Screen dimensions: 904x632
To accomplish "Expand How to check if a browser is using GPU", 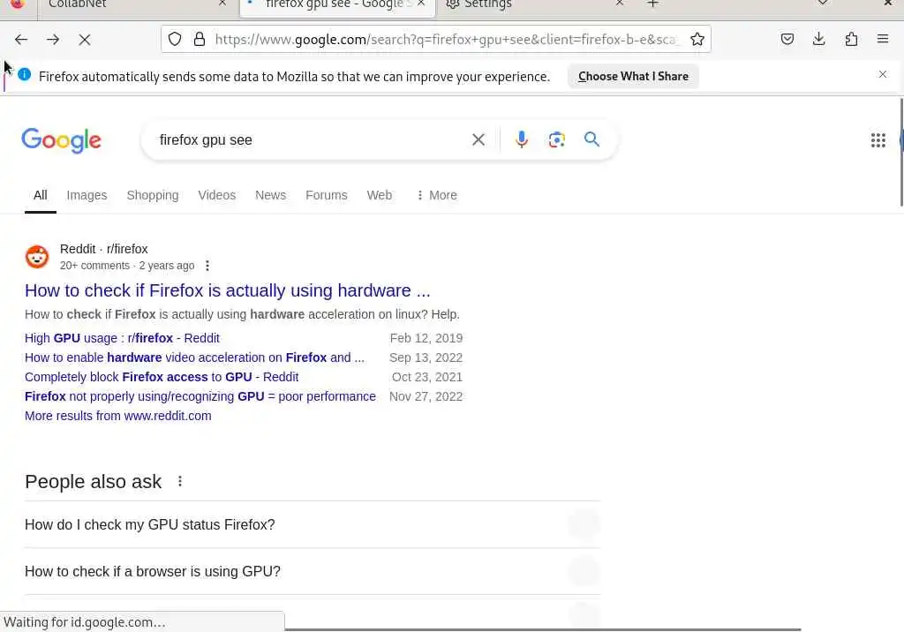I will tap(312, 571).
